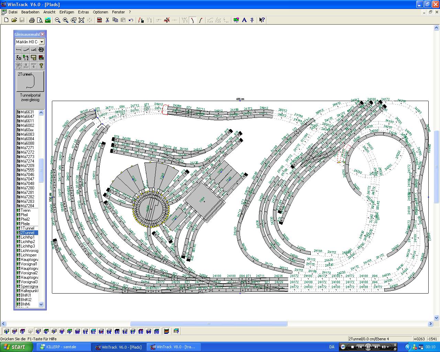Open the Fenster menu

[x=119, y=12]
